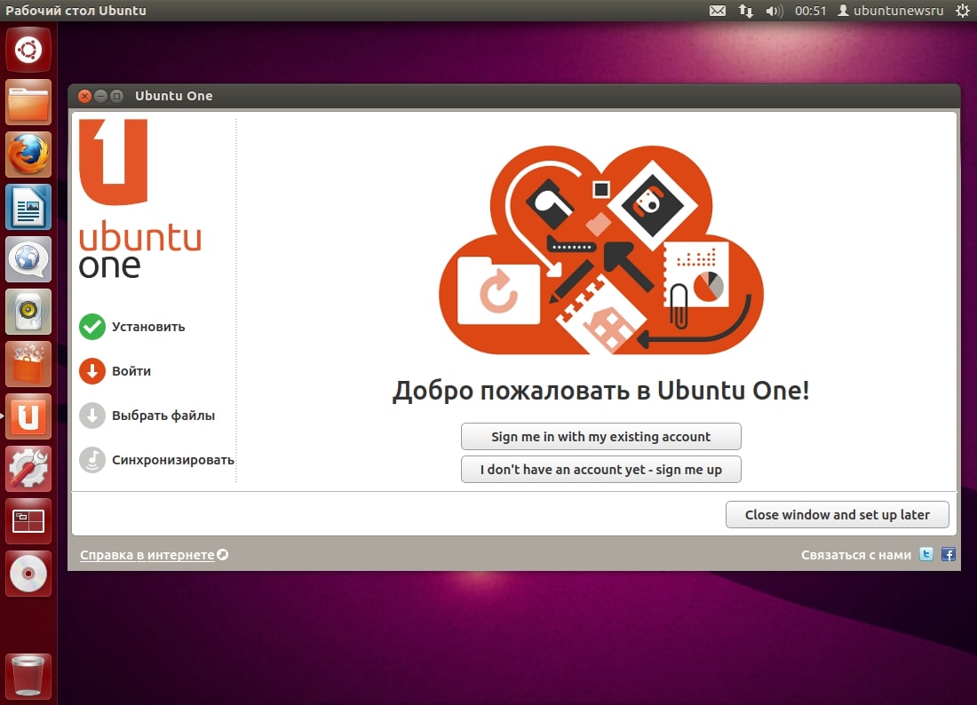This screenshot has height=705, width=977.
Task: Click the Рабочий стол Ubuntu panel title
Action: [x=76, y=11]
